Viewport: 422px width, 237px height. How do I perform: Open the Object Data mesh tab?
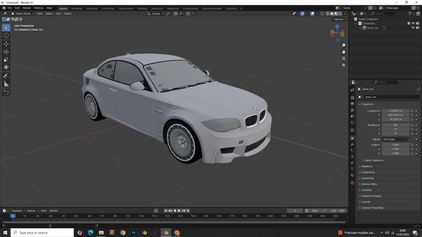pos(352,169)
